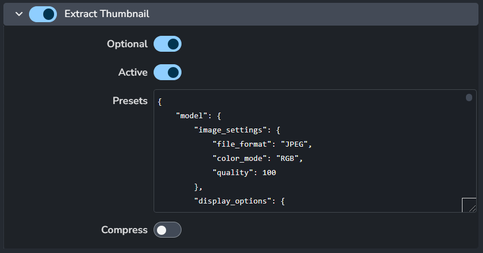Viewport: 483px width, 253px height.
Task: Click the closing "}," line in Presets
Action: (x=199, y=186)
